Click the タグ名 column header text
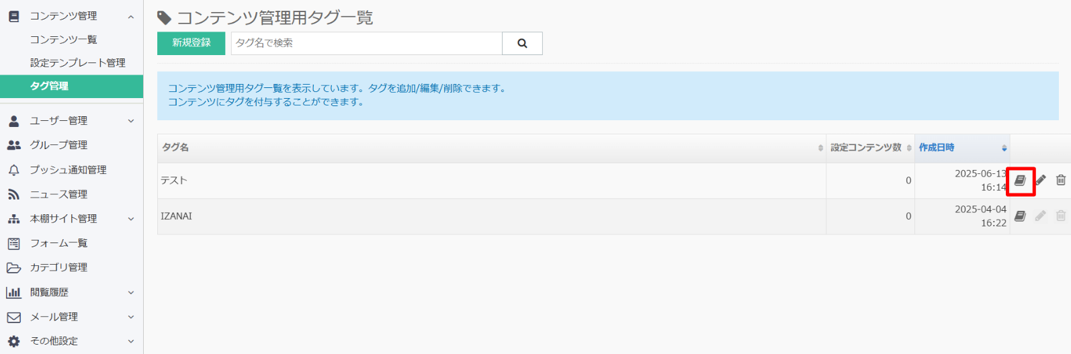This screenshot has height=354, width=1071. coord(175,148)
